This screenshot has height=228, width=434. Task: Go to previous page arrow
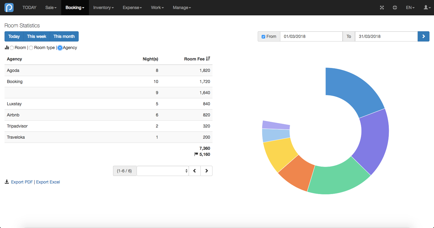[x=195, y=171]
